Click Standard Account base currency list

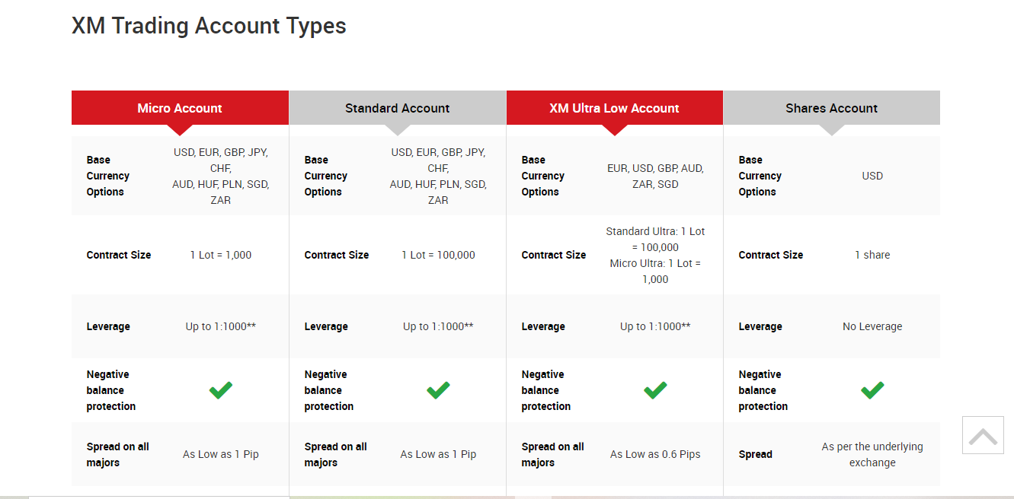pos(438,176)
